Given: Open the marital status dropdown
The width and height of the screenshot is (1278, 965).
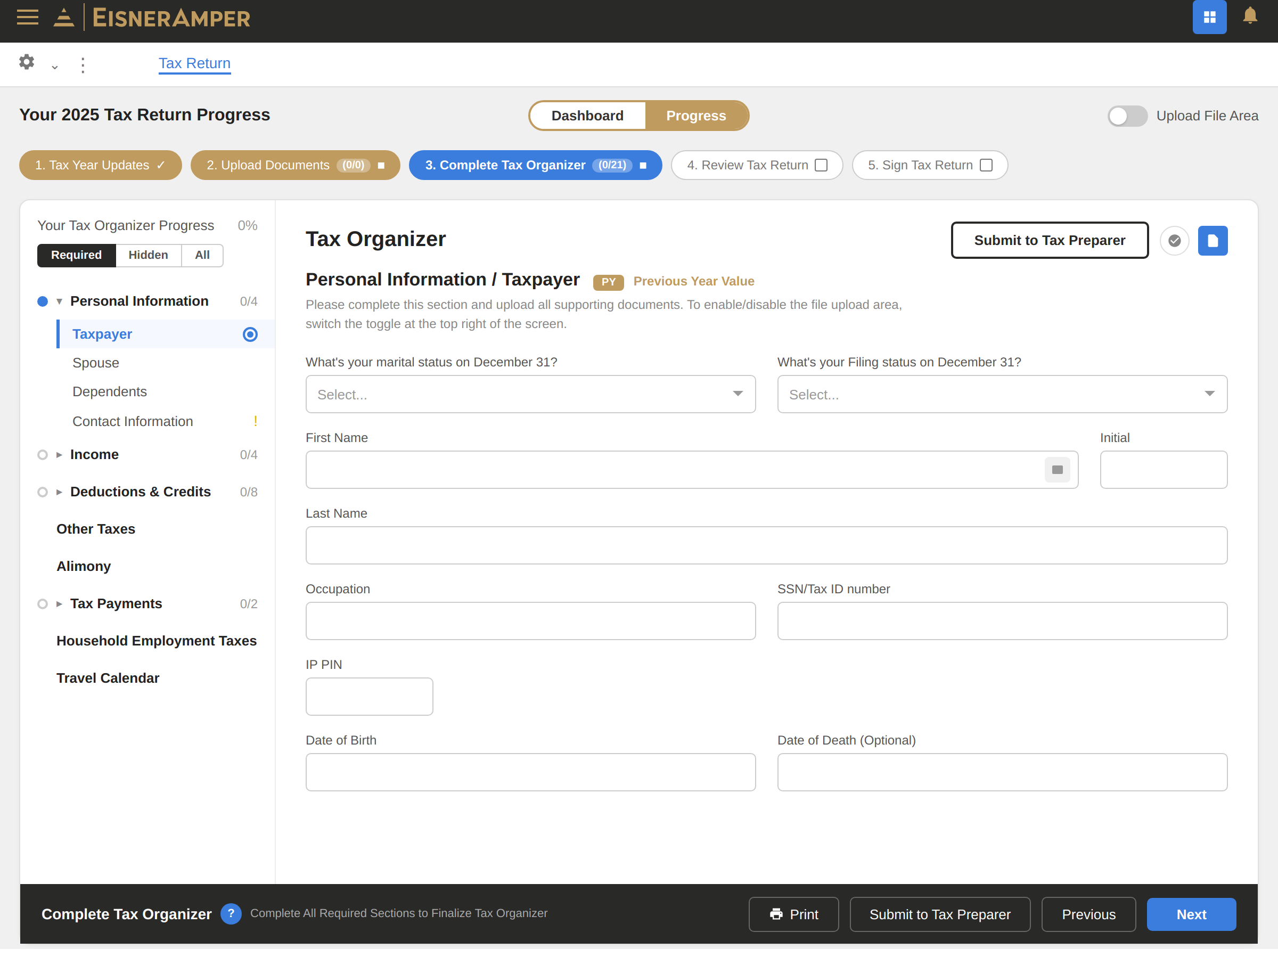Looking at the screenshot, I should point(530,394).
